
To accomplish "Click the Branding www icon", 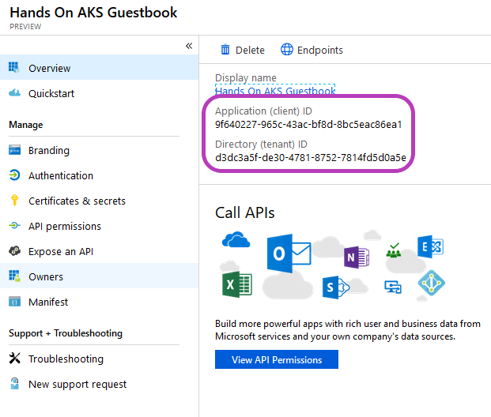I will pyautogui.click(x=14, y=150).
